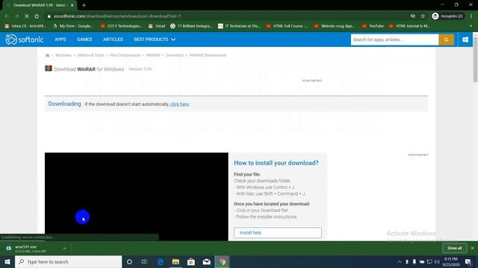Click the browser back arrow

point(7,16)
